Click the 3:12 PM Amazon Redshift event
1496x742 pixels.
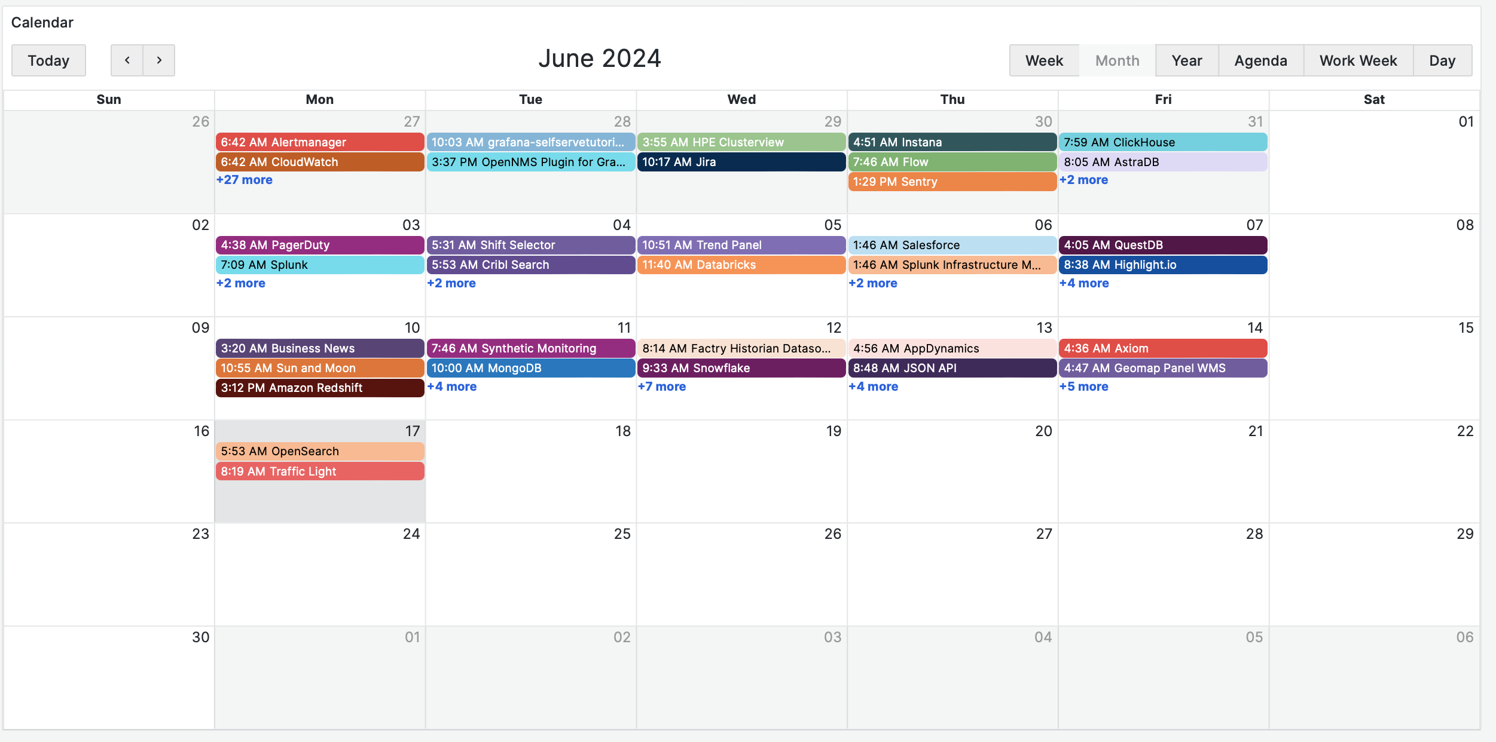pyautogui.click(x=319, y=388)
